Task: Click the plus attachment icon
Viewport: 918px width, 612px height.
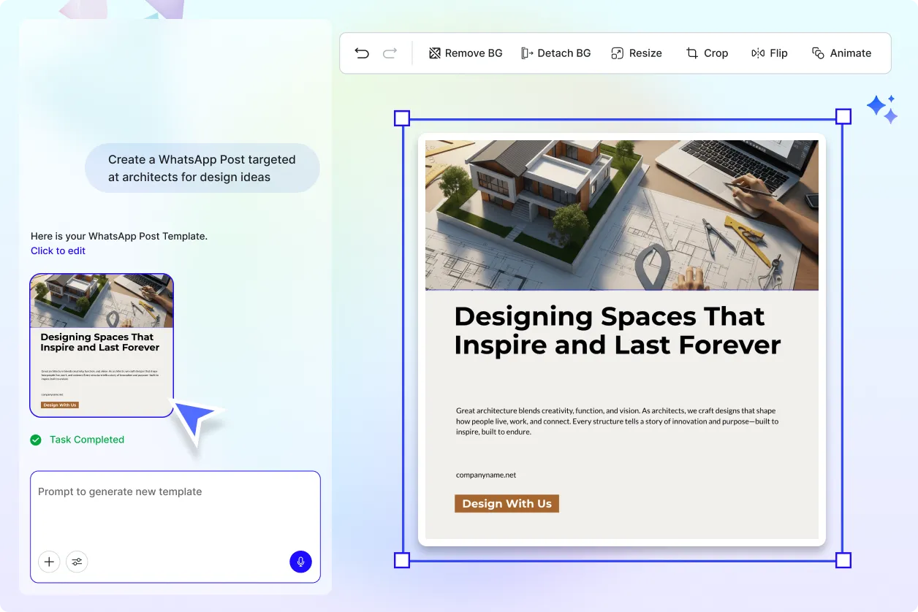Action: (x=49, y=562)
